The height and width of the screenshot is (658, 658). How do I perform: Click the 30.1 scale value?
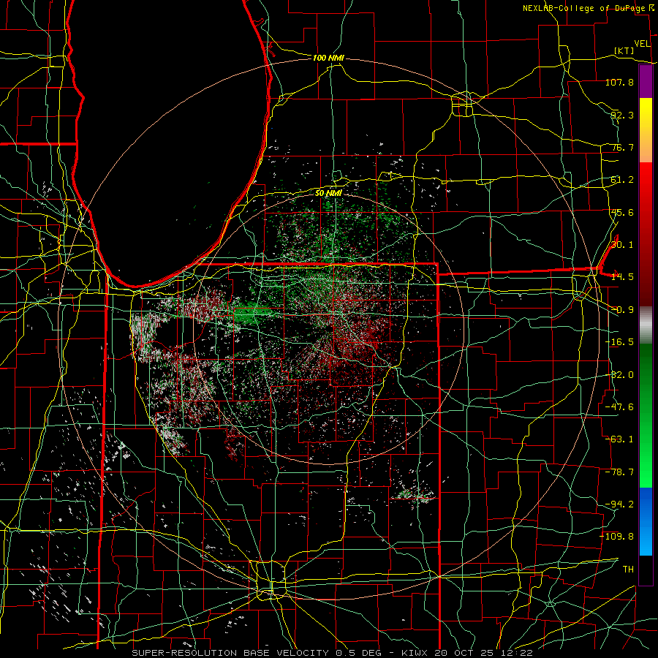[622, 245]
